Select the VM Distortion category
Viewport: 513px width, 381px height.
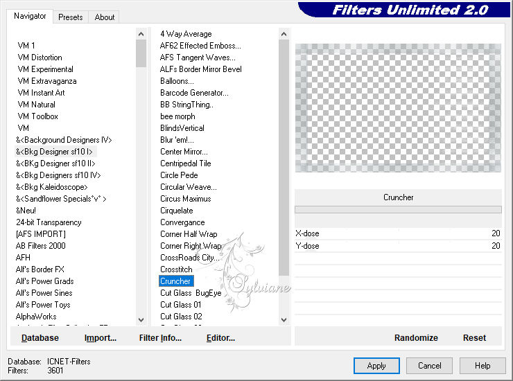click(x=40, y=57)
